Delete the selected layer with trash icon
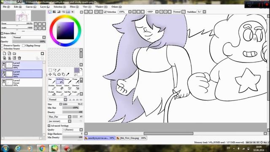The height and width of the screenshot is (152, 270). point(19,58)
